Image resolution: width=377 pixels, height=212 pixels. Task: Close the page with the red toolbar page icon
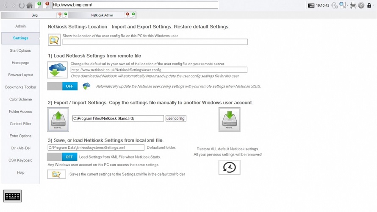coord(46,5)
